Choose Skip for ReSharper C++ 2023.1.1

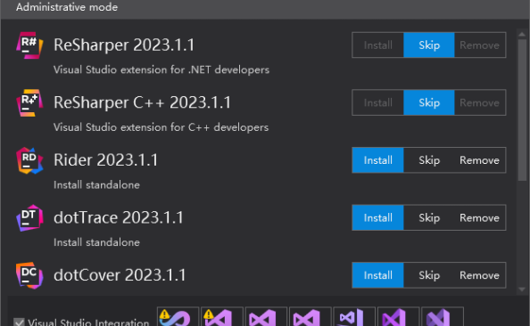(429, 102)
